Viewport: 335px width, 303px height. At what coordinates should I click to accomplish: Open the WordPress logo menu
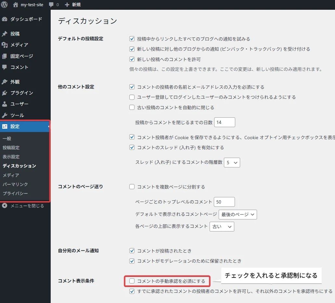[4, 5]
